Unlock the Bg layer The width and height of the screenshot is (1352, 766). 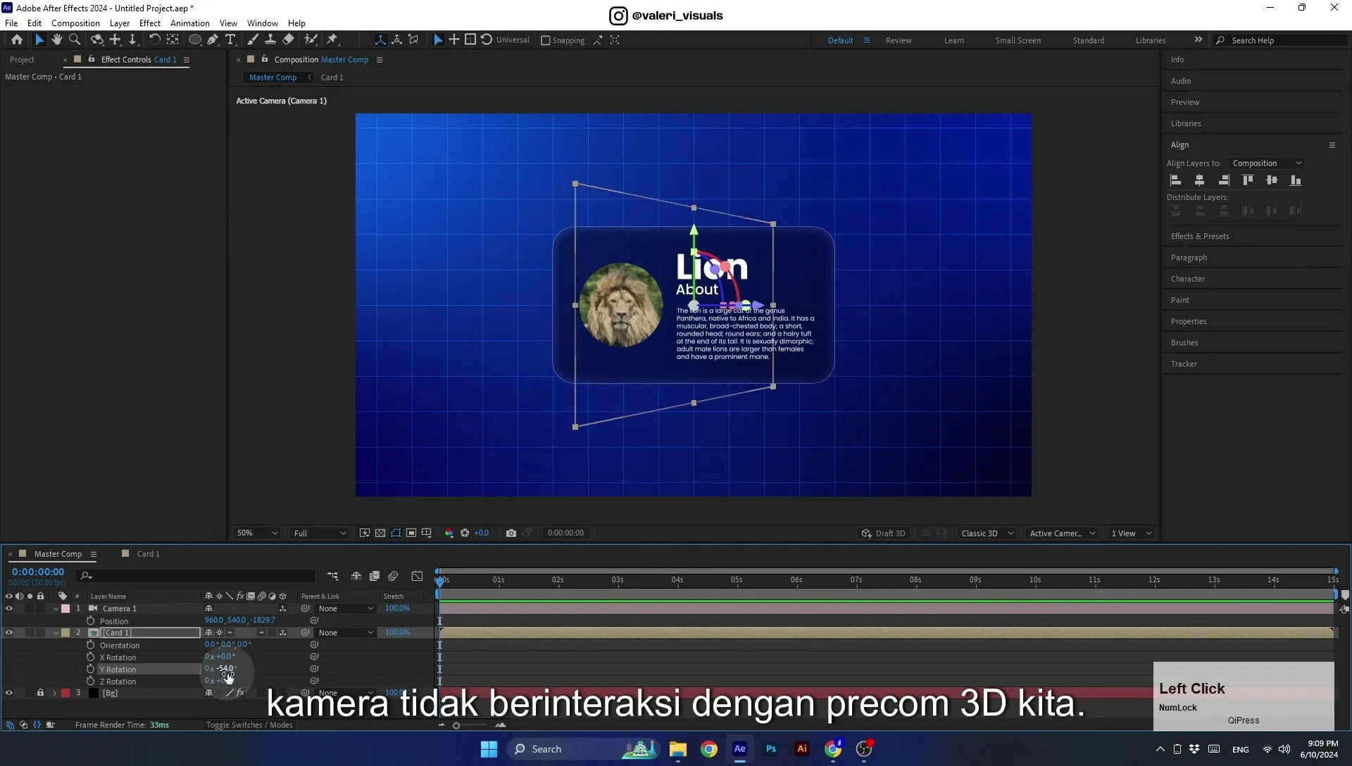tap(40, 693)
